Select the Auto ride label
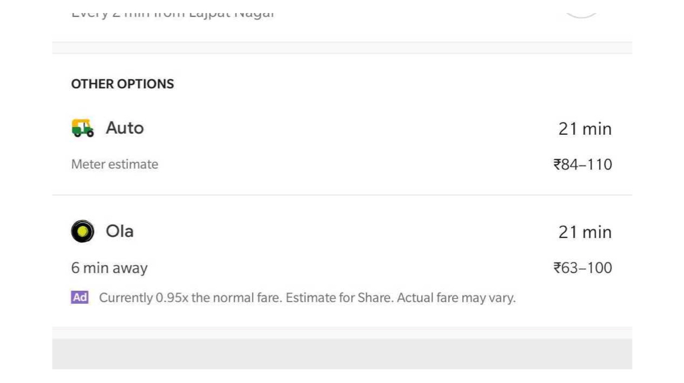 pos(125,128)
